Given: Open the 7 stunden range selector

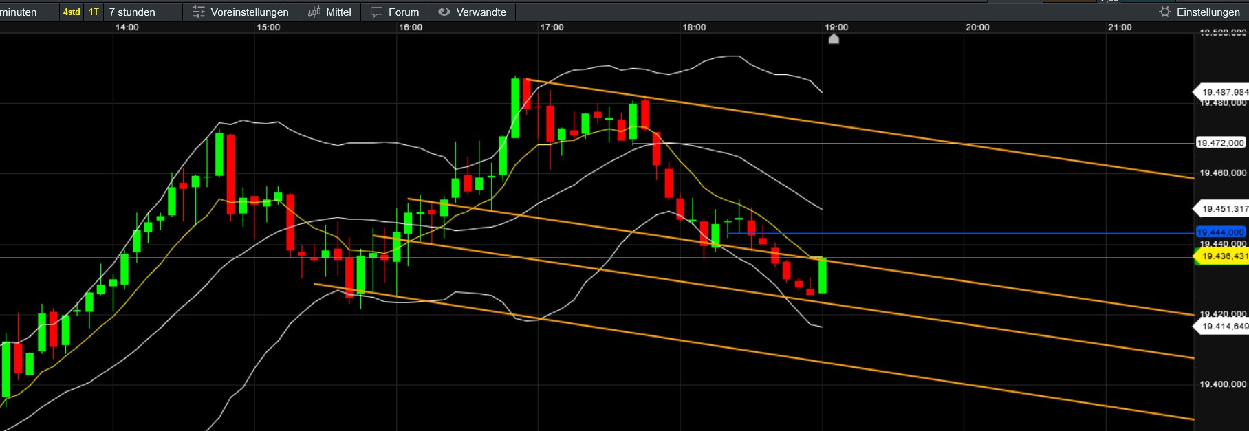Looking at the screenshot, I should tap(132, 12).
